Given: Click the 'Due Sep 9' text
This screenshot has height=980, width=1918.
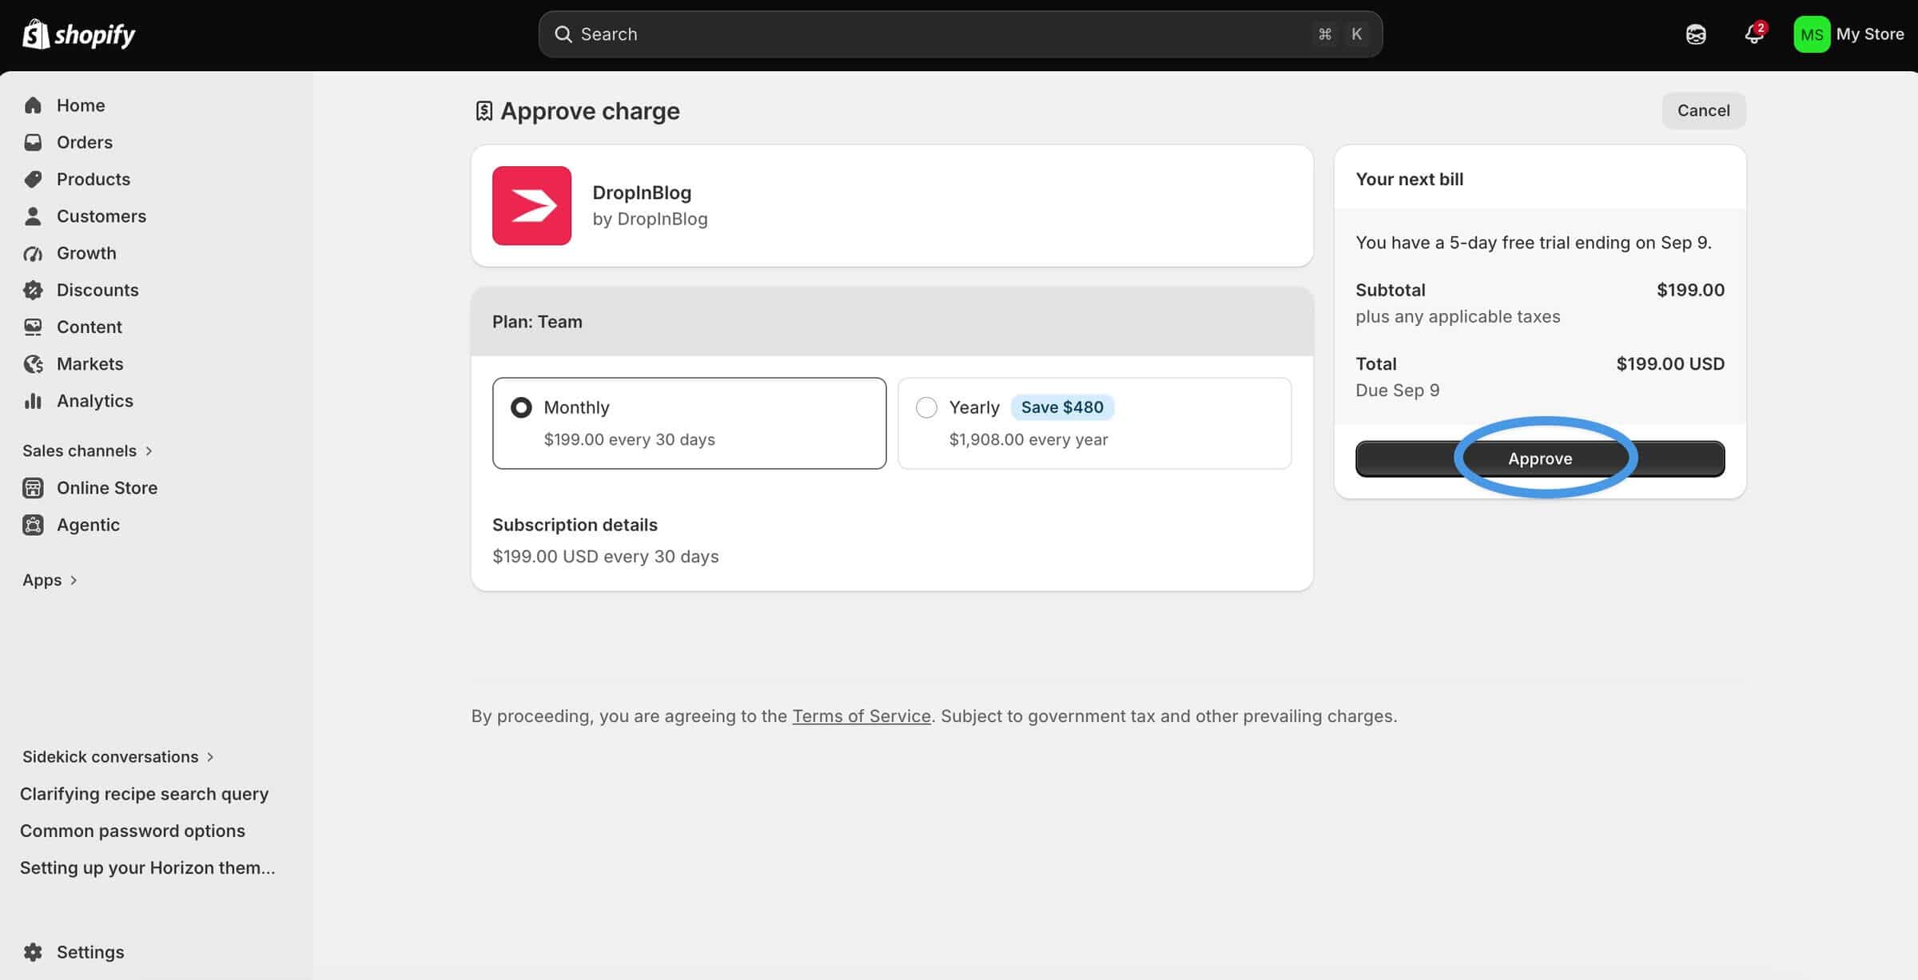Looking at the screenshot, I should (1398, 390).
